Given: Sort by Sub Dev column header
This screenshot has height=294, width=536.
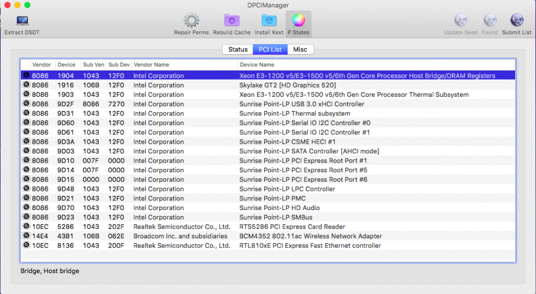Looking at the screenshot, I should point(119,65).
